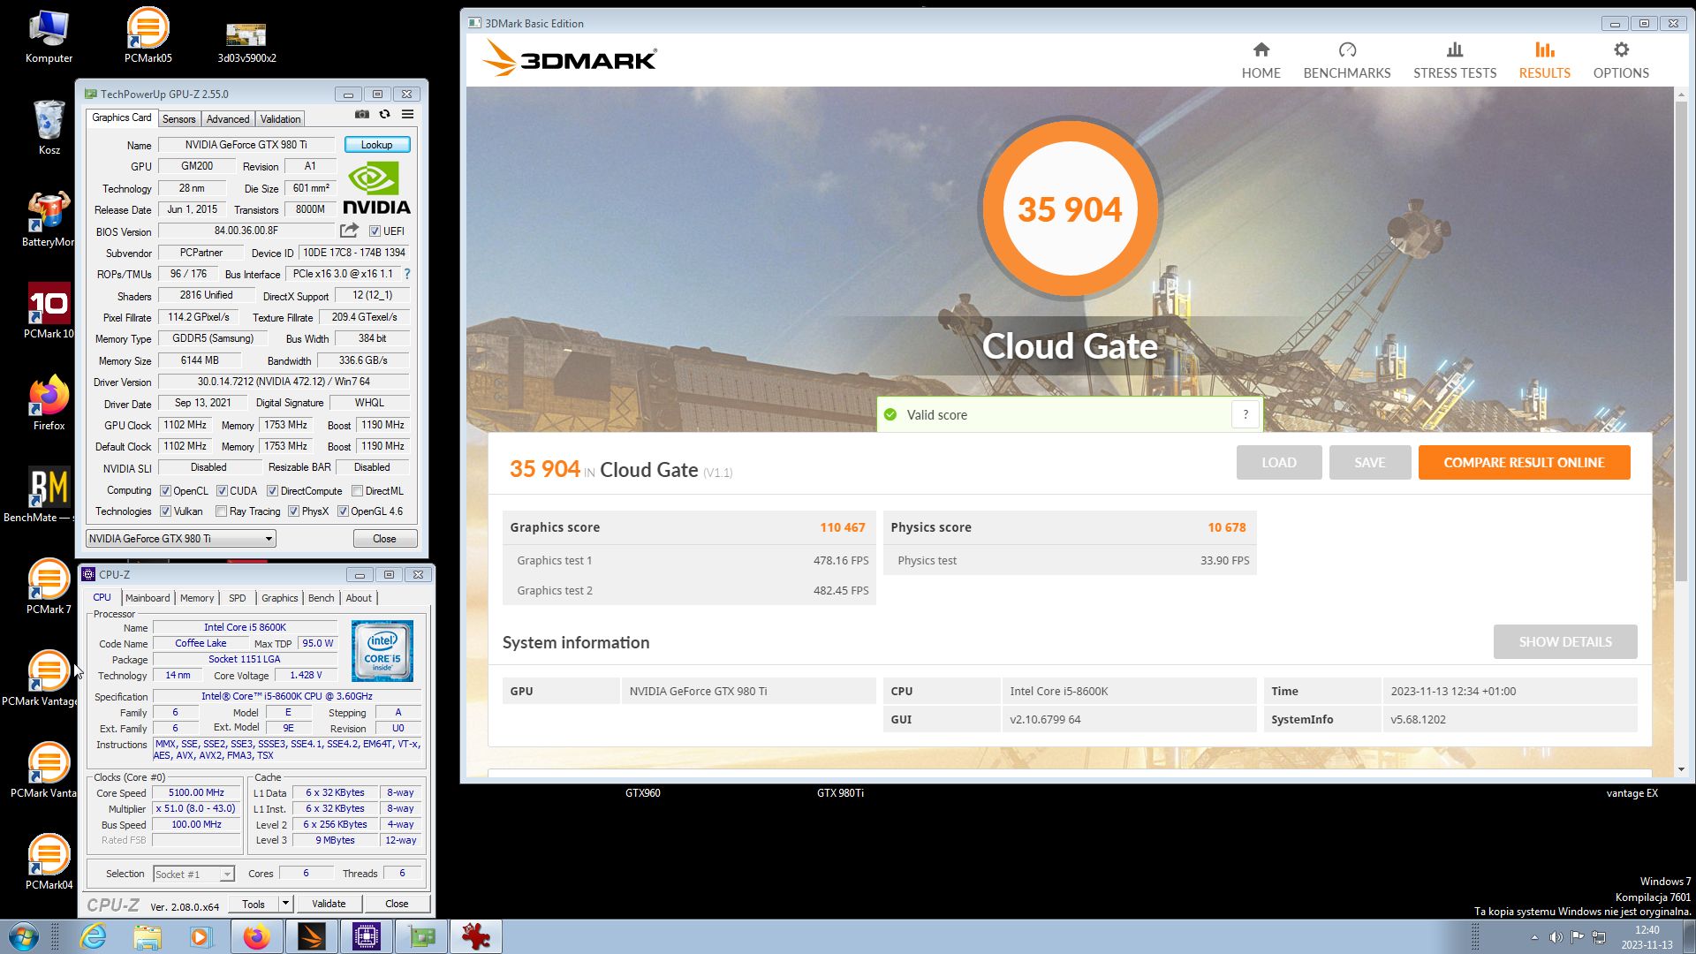Switch to the Bench tab in CPU-Z
The height and width of the screenshot is (954, 1696).
322,598
